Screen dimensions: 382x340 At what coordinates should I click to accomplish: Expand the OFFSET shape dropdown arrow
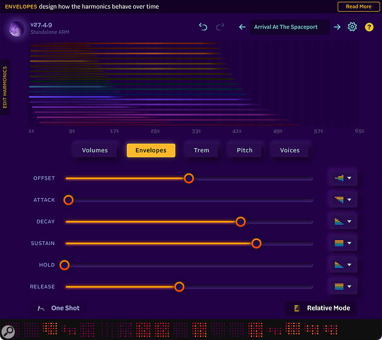pyautogui.click(x=349, y=178)
